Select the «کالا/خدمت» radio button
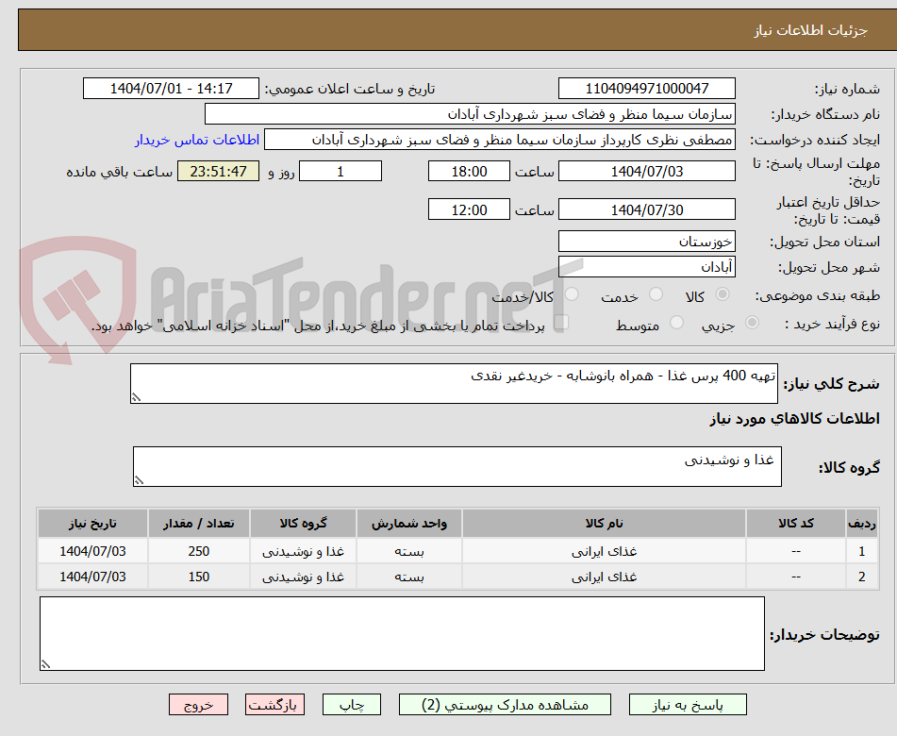Viewport: 897px width, 736px height. click(572, 294)
